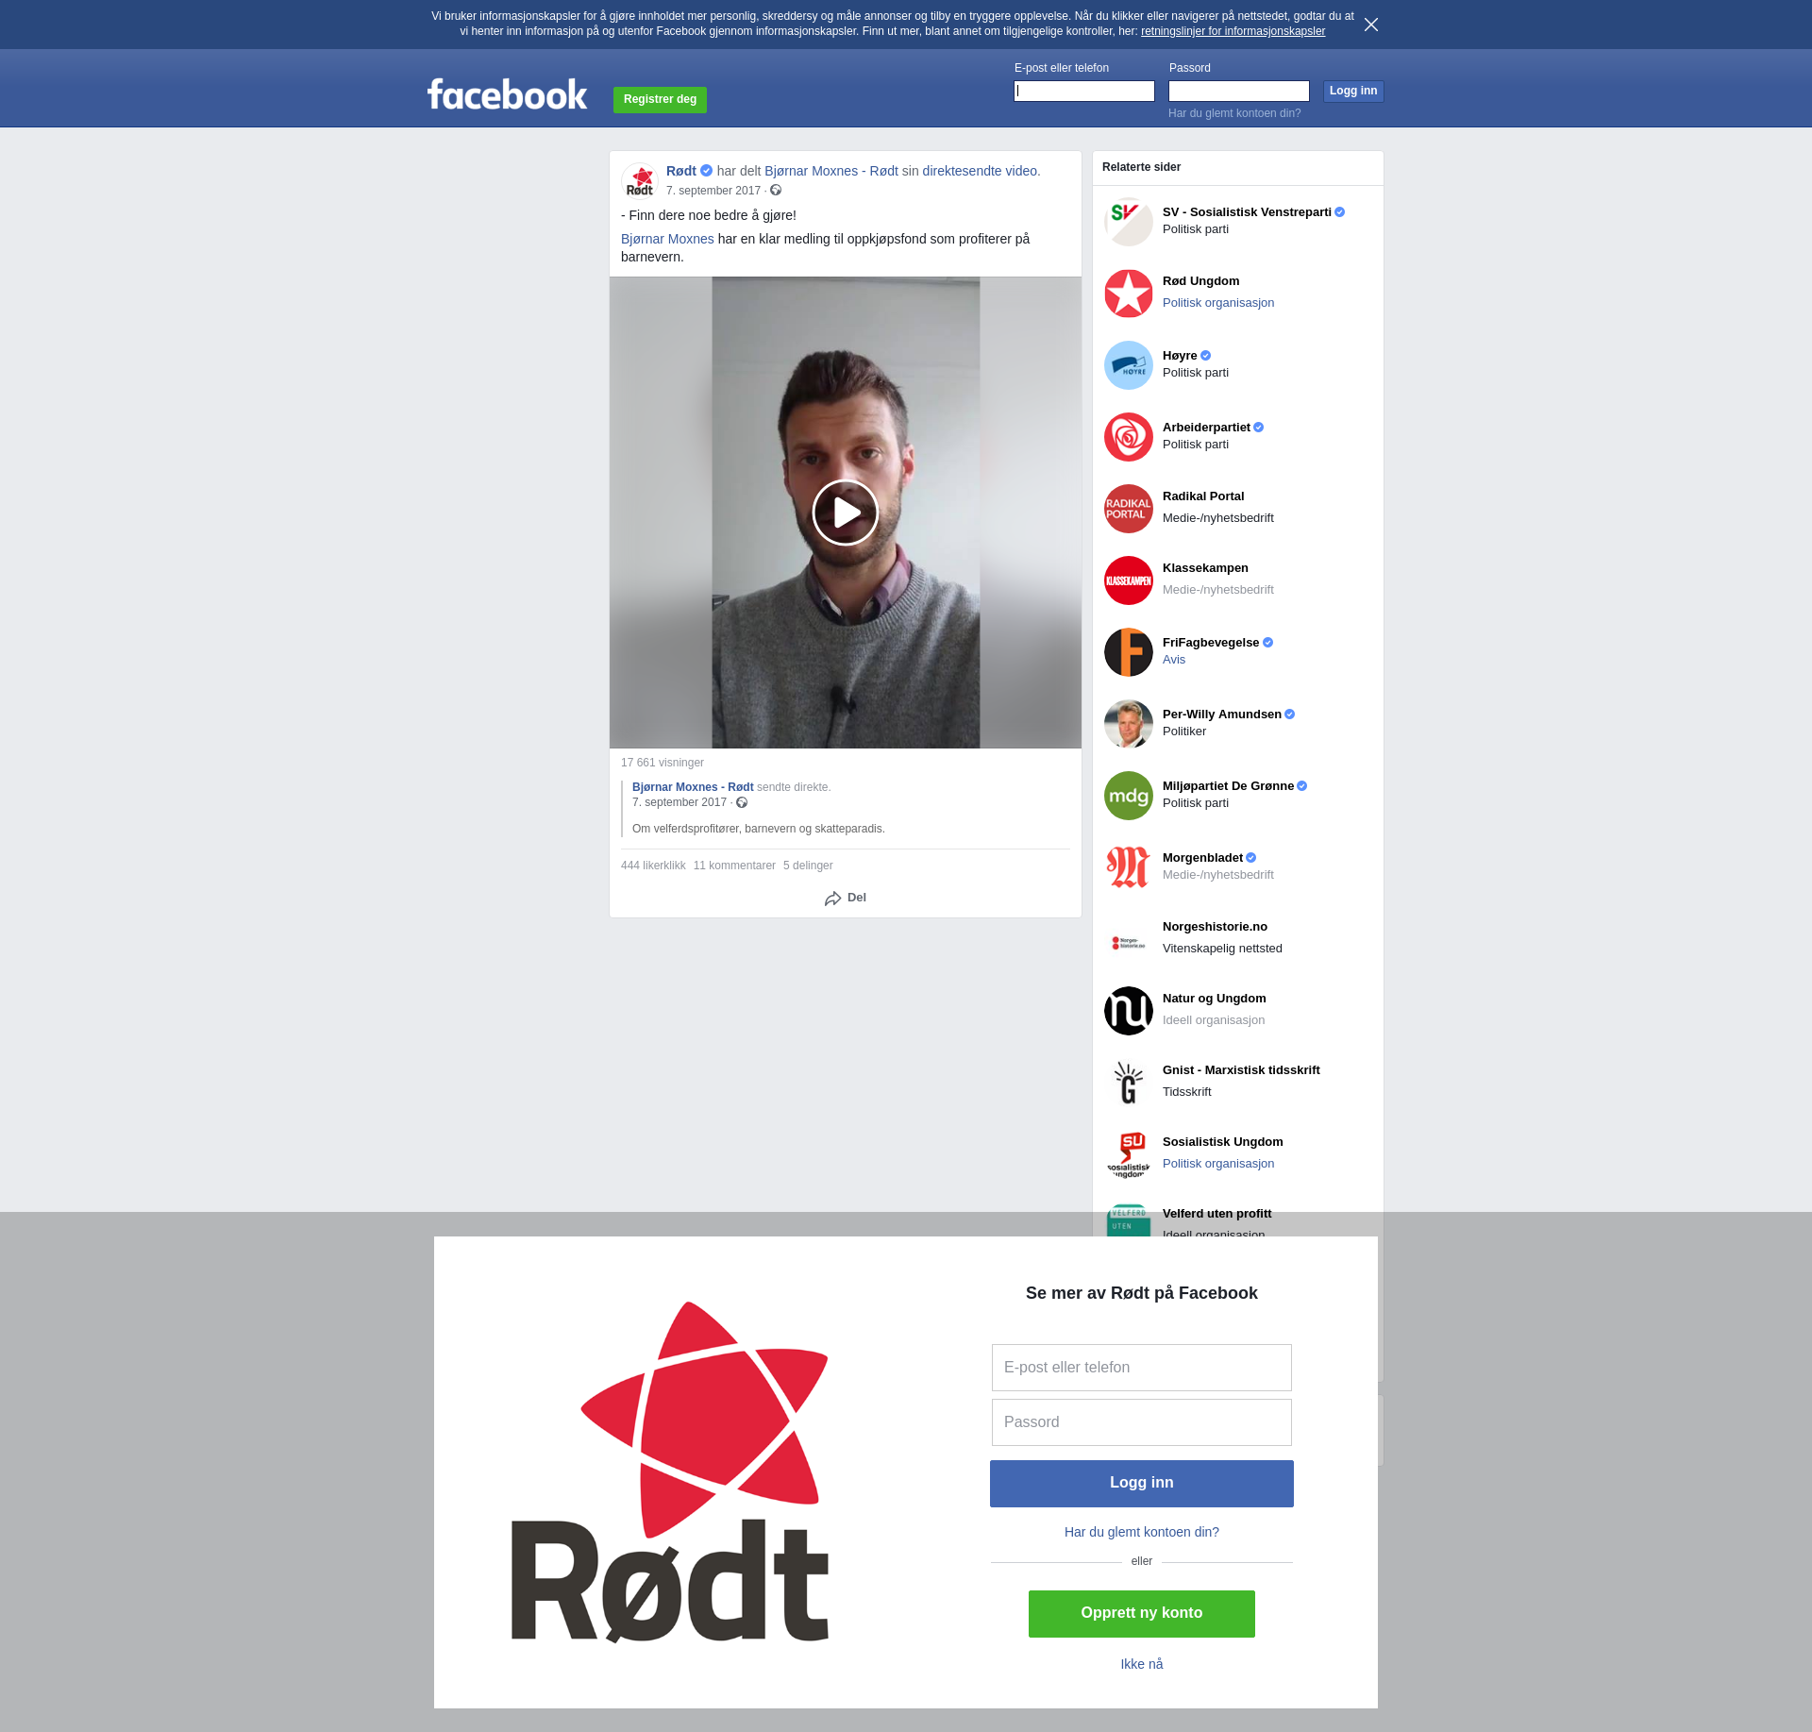View 11 kommentarer
The image size is (1812, 1732).
[734, 866]
